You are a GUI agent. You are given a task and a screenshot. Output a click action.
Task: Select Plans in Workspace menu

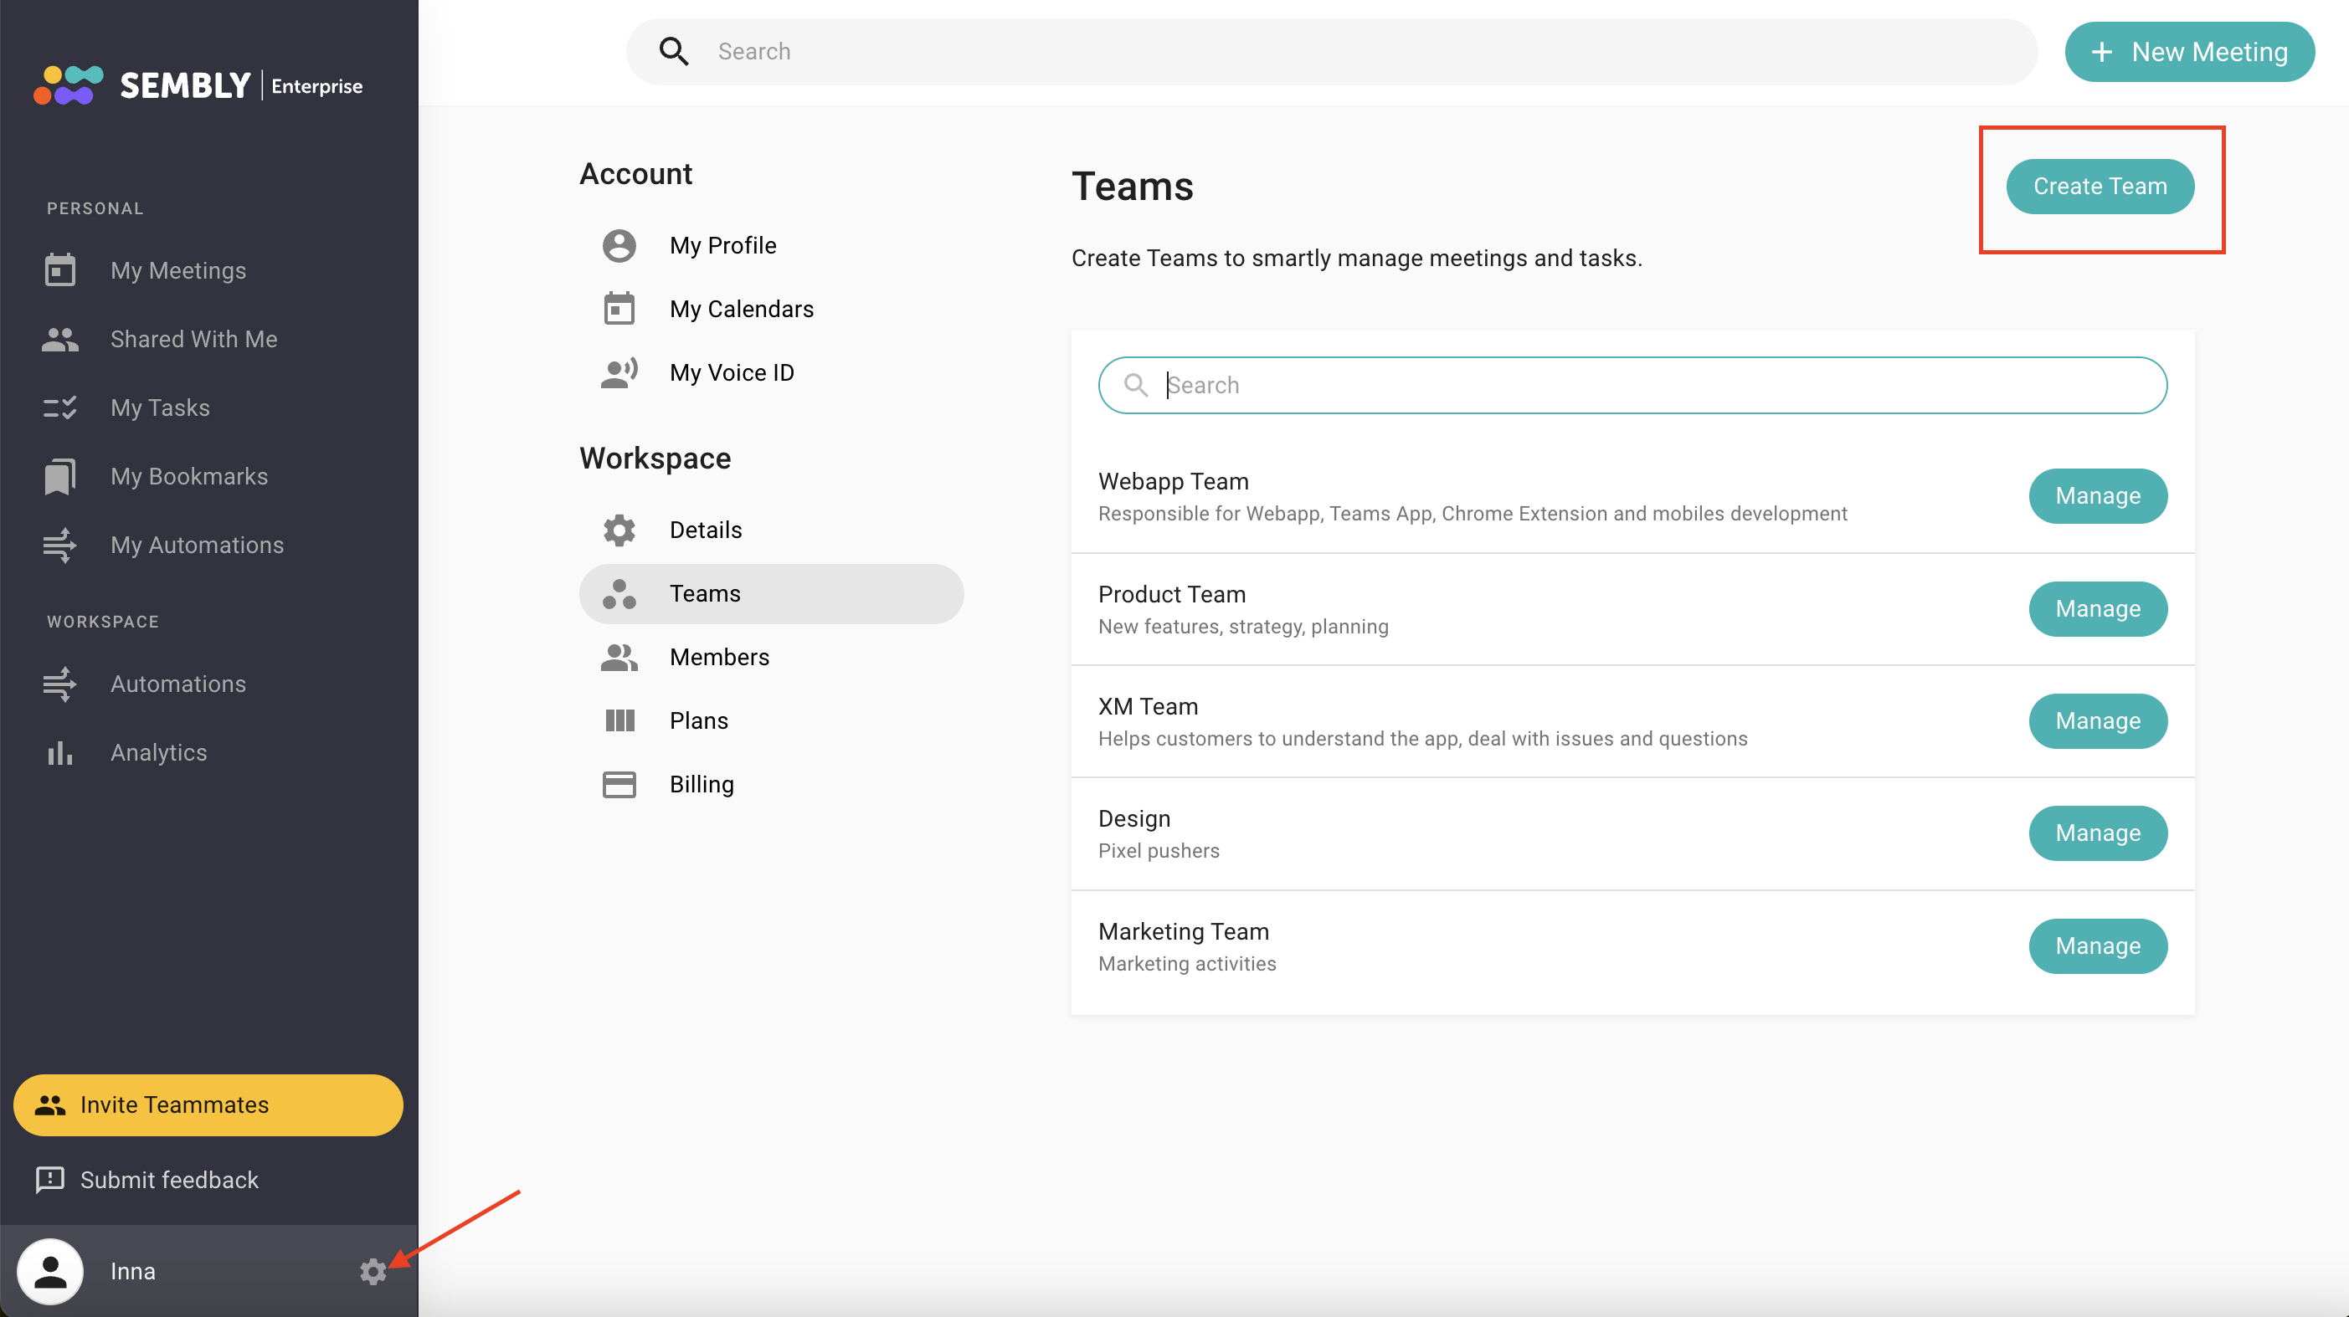click(x=697, y=721)
